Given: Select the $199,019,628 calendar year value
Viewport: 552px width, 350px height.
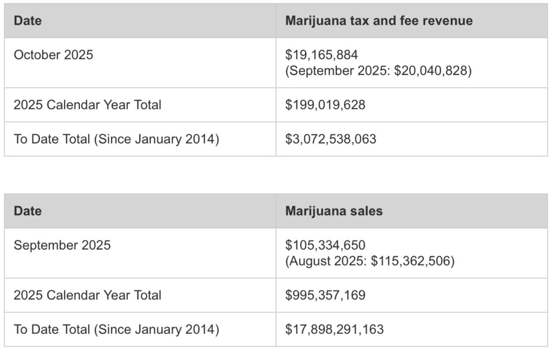Looking at the screenshot, I should click(325, 105).
